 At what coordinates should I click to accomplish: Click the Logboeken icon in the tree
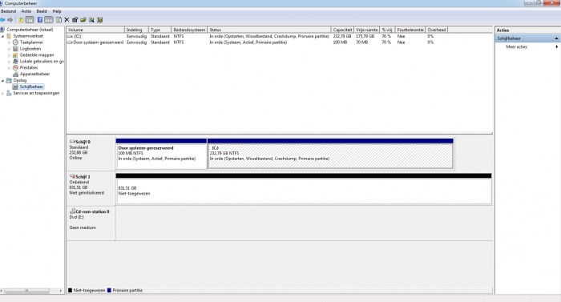[15, 49]
